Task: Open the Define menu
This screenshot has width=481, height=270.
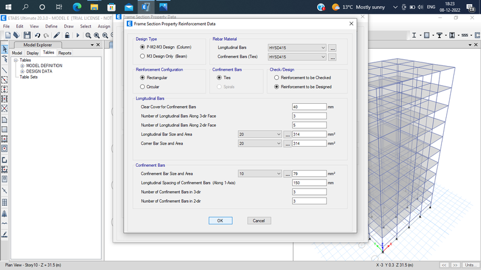Action: [51, 26]
